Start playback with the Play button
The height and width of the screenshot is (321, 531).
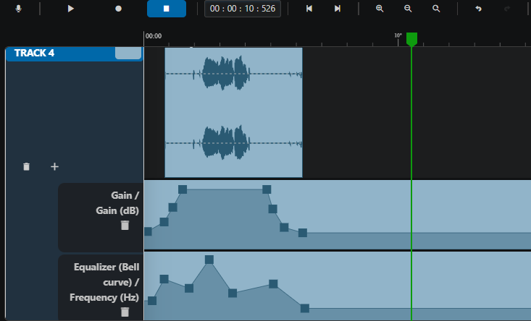[x=70, y=9]
